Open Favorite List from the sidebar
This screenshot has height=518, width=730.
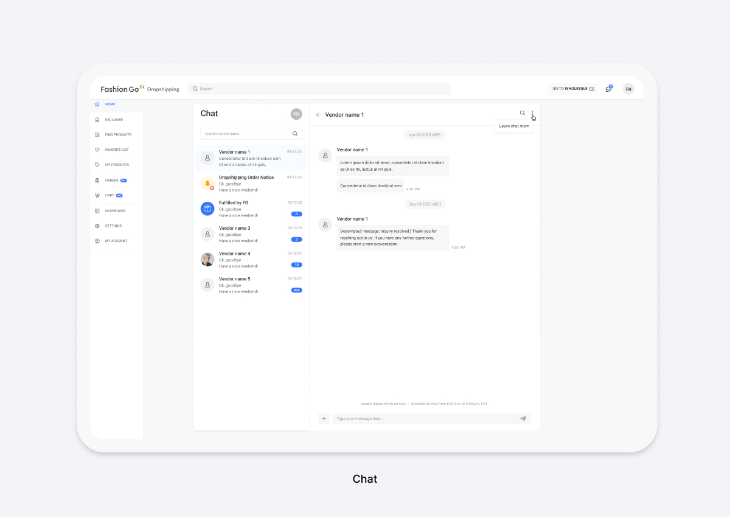pyautogui.click(x=117, y=150)
